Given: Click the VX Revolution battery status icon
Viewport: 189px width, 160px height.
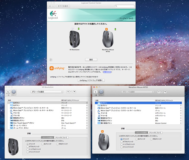Looking at the screenshot, I should 79,29.
